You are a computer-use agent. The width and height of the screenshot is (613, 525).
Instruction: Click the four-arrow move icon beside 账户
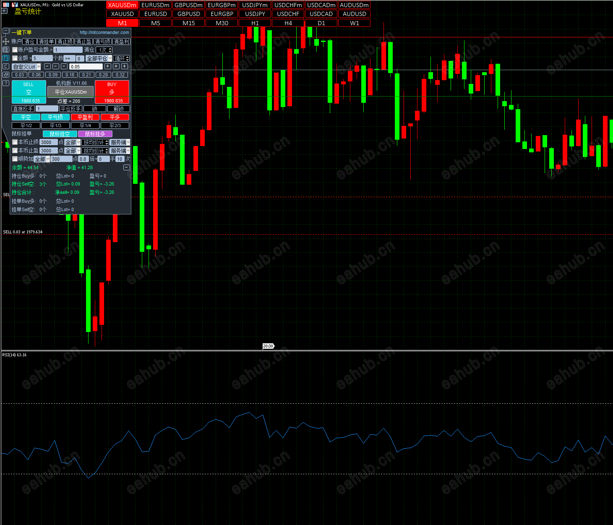coord(6,42)
